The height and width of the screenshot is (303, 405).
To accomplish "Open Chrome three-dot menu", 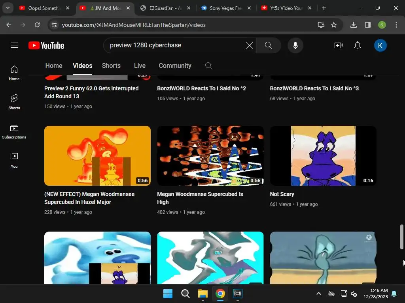I will [396, 25].
